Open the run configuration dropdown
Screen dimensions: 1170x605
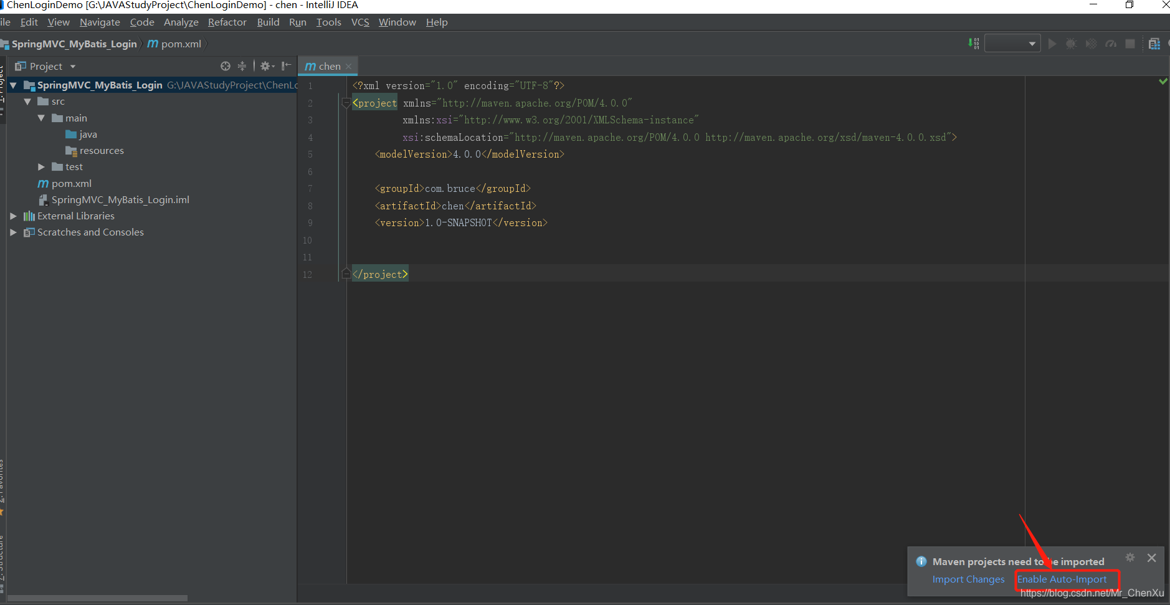tap(1012, 44)
